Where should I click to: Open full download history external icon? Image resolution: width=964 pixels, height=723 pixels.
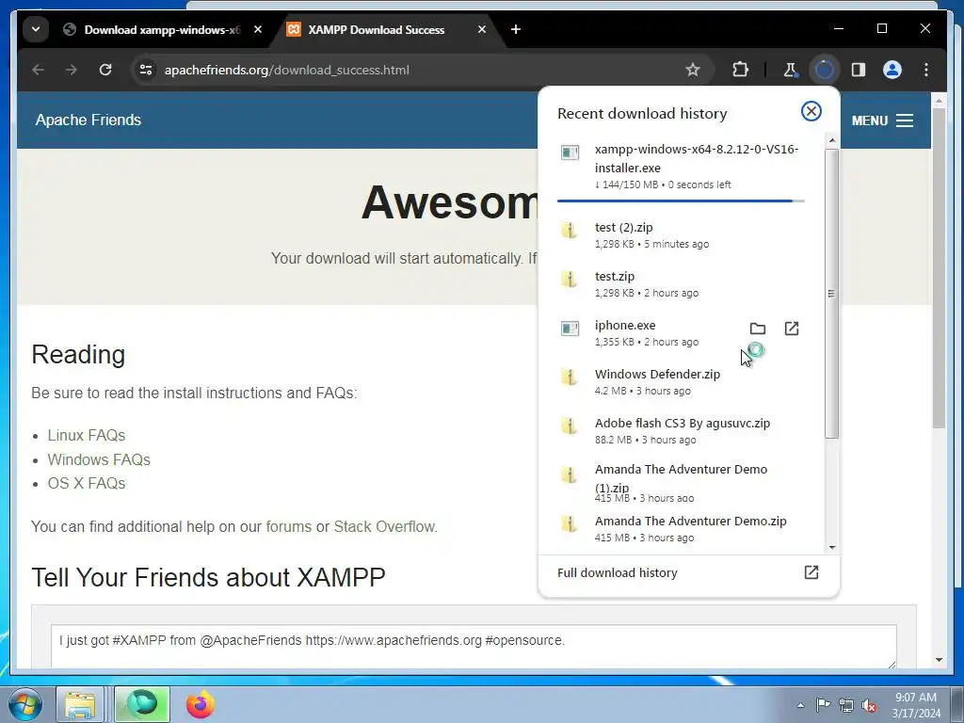coord(811,572)
